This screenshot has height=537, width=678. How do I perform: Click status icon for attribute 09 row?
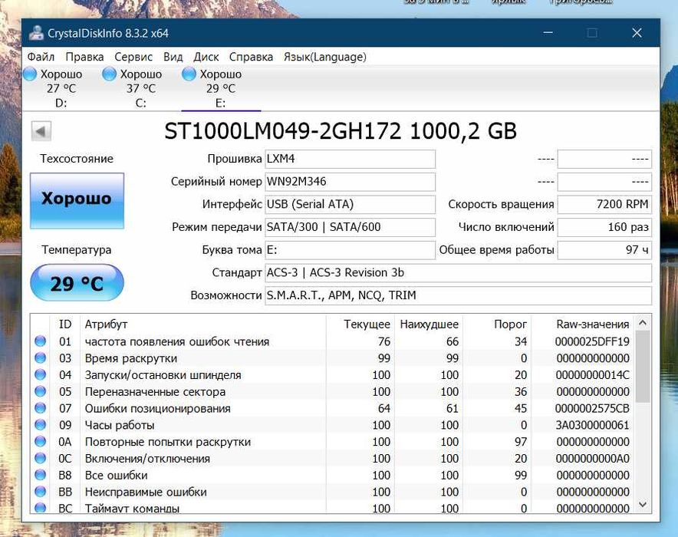click(x=40, y=424)
